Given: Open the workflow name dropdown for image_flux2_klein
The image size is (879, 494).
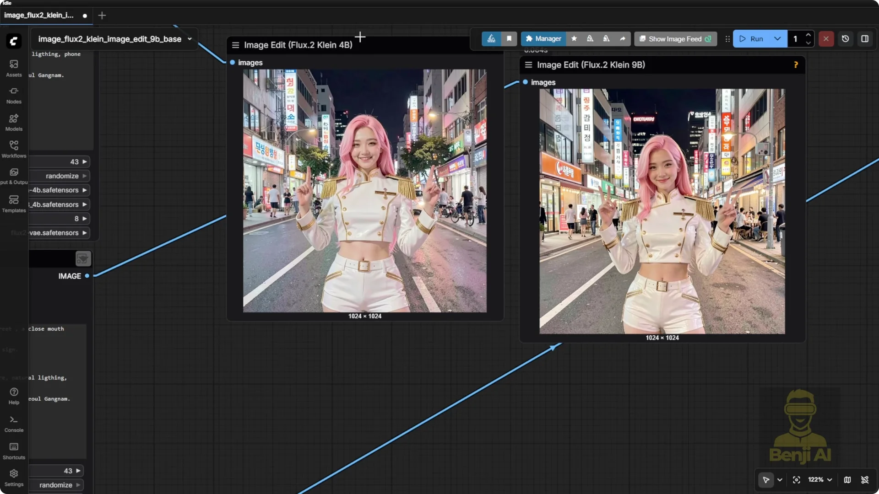Looking at the screenshot, I should (x=190, y=39).
